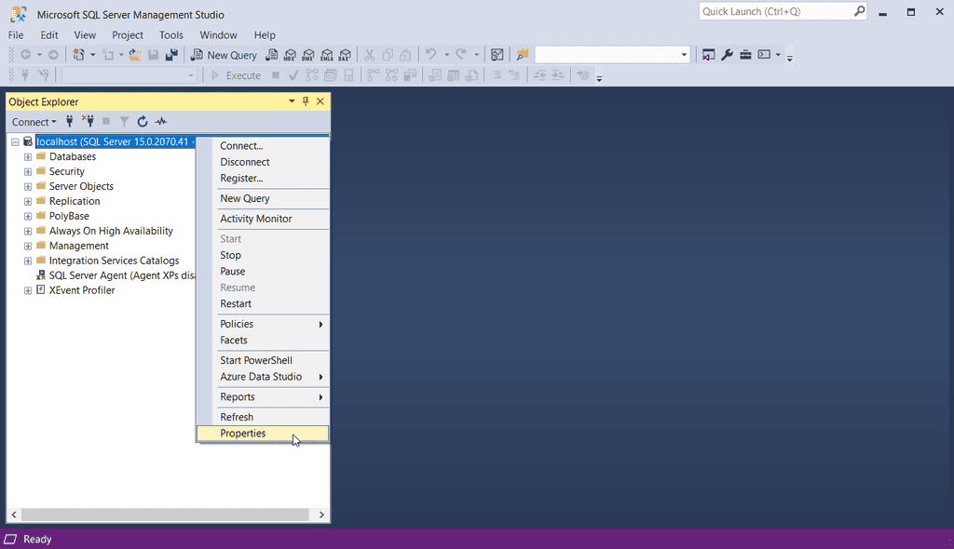The height and width of the screenshot is (549, 954).
Task: Click the Find in Files icon
Action: click(523, 55)
